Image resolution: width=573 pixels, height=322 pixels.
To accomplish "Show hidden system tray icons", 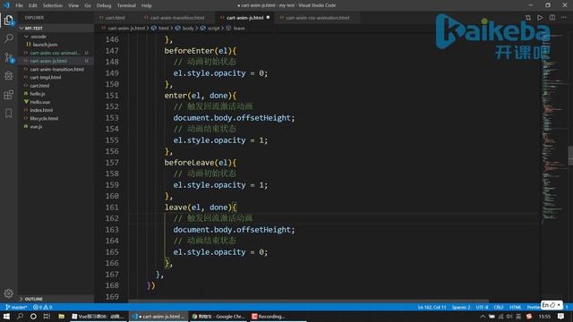I will (x=483, y=317).
